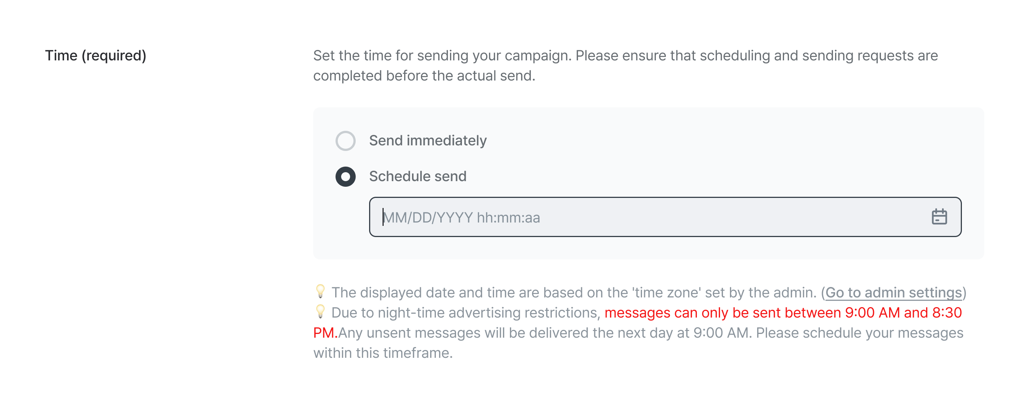Click the lightbulb icon beside night-time restrictions tip

[320, 312]
